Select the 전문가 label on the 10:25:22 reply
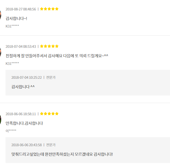 coord(51,77)
